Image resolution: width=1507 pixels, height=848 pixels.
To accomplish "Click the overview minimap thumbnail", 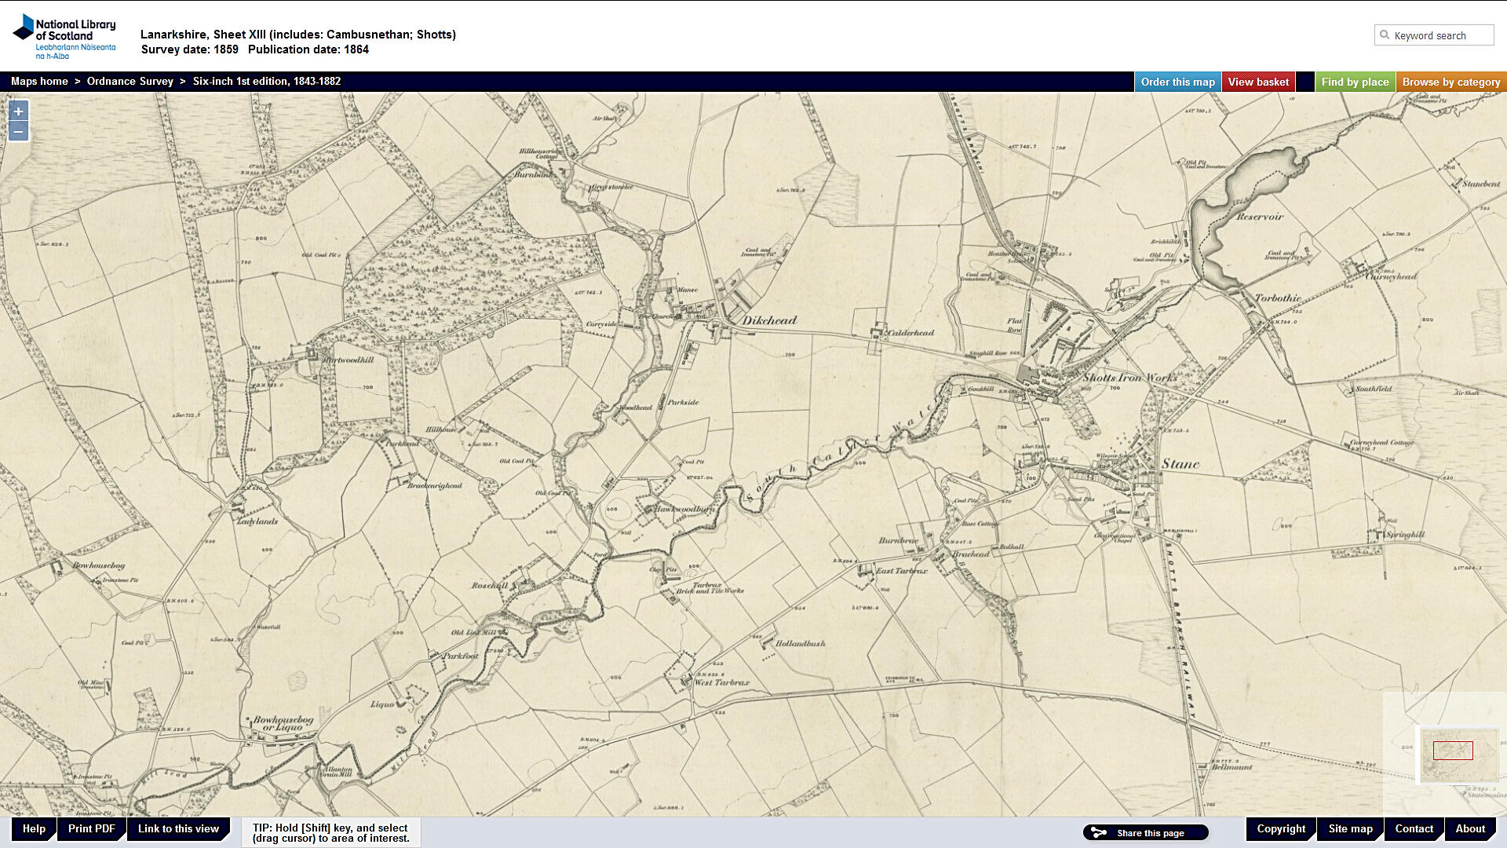I will pyautogui.click(x=1459, y=754).
